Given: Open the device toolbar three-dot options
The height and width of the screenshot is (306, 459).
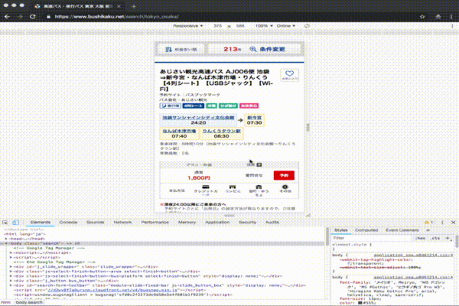Looking at the screenshot, I should (x=452, y=26).
